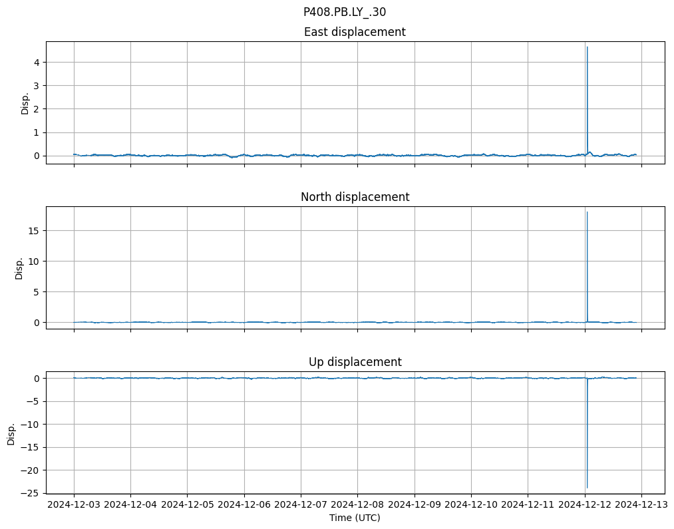This screenshot has width=674, height=529.
Task: Select the 2024-12-06 date tick label
Action: pyautogui.click(x=244, y=505)
